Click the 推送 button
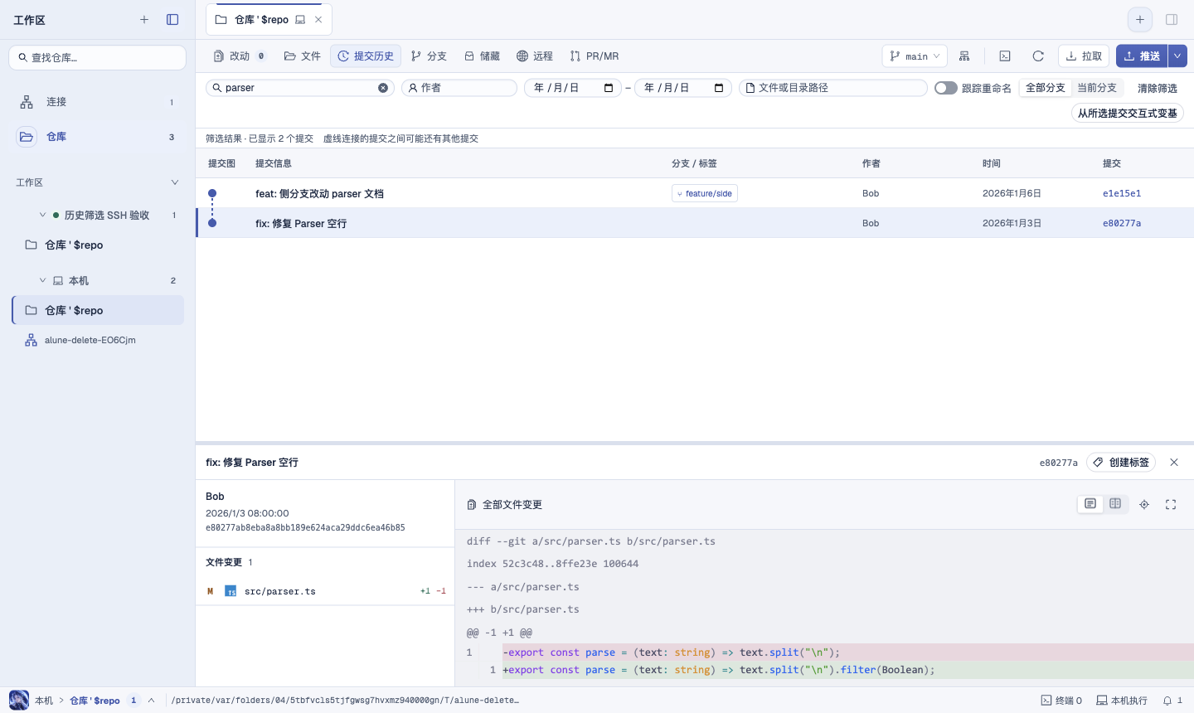The height and width of the screenshot is (713, 1194). click(x=1142, y=56)
